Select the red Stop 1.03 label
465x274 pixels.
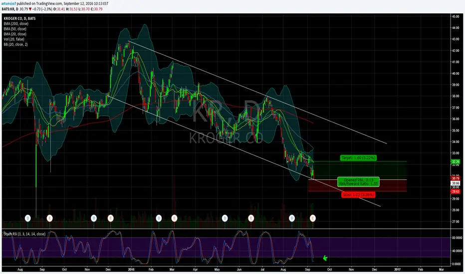coord(358,195)
